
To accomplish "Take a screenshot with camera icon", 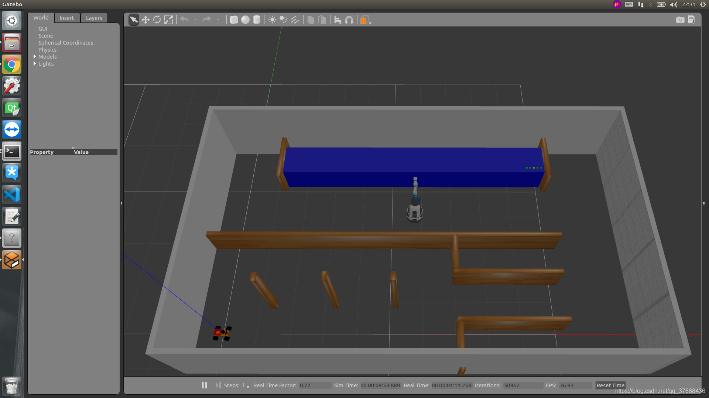I will 680,20.
